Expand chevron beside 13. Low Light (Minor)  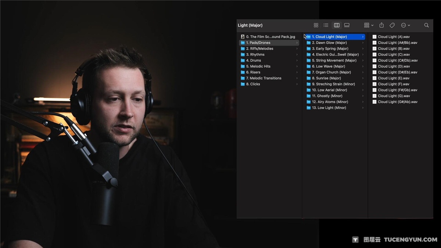point(363,108)
